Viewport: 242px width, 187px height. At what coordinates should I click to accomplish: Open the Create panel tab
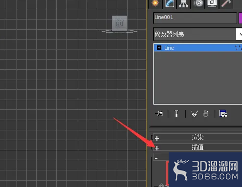coord(155,3)
